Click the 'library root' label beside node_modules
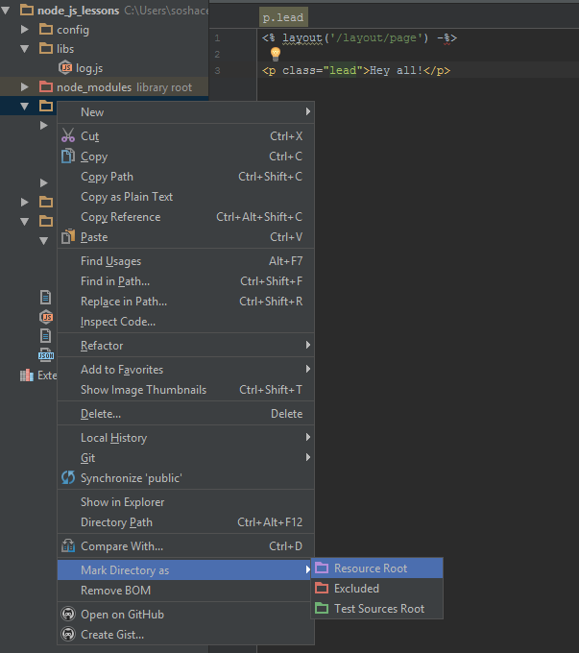Viewport: 579px width, 653px height. [164, 87]
